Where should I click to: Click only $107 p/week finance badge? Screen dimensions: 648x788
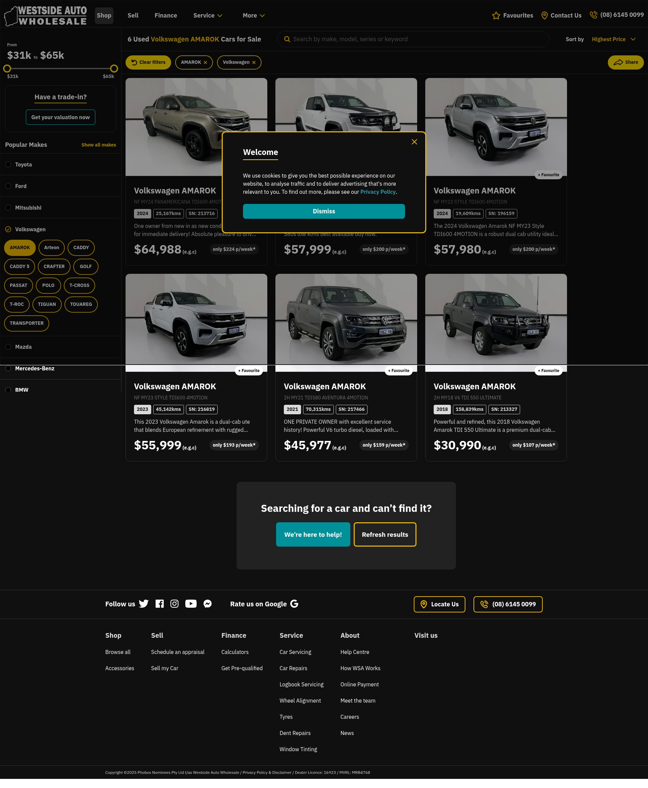coord(533,445)
